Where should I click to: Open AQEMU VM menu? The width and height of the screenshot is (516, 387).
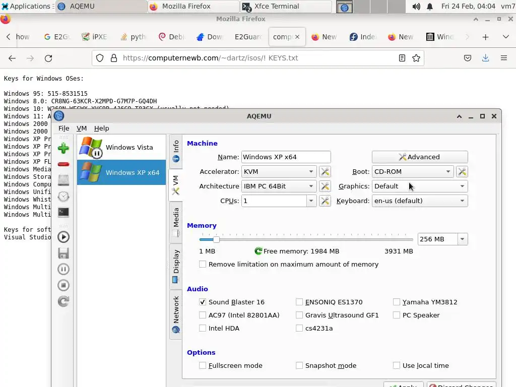[x=82, y=128]
